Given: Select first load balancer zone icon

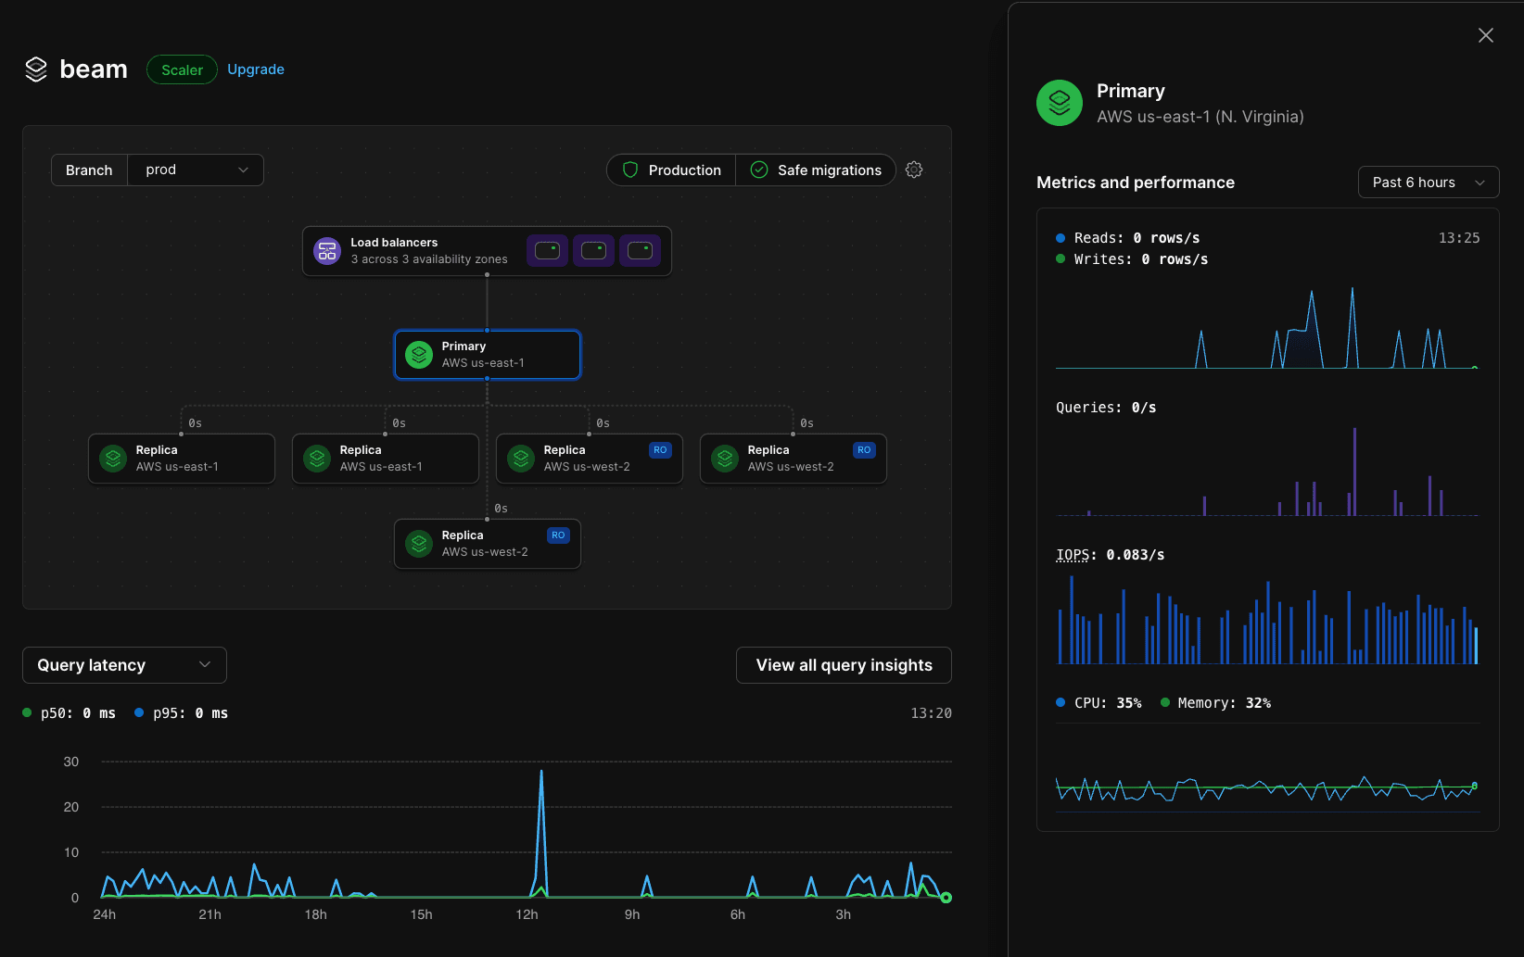Looking at the screenshot, I should pyautogui.click(x=548, y=251).
